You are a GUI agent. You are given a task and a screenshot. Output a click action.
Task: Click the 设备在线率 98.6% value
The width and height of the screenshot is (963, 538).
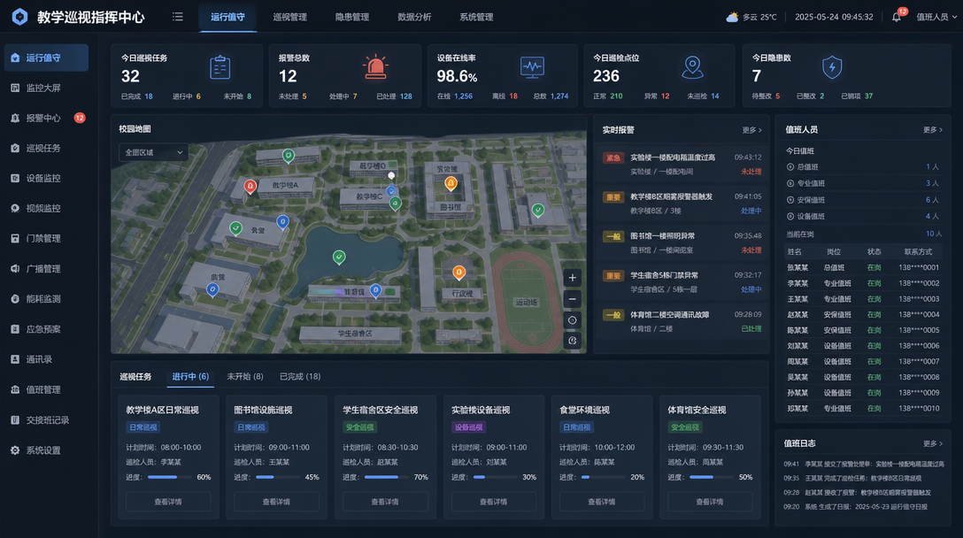tap(457, 77)
